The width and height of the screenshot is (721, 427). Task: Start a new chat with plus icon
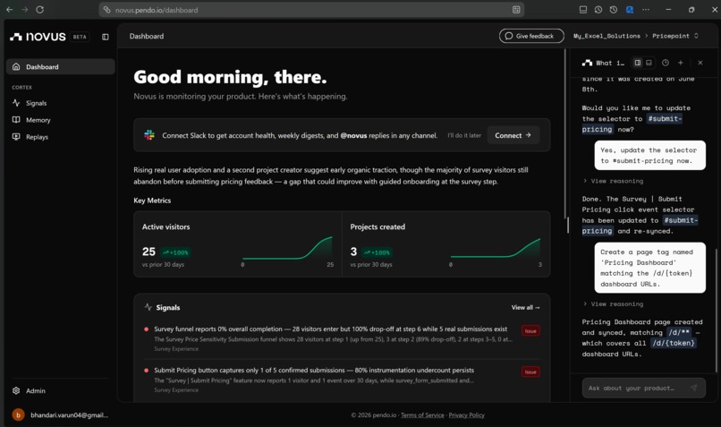[x=681, y=63]
